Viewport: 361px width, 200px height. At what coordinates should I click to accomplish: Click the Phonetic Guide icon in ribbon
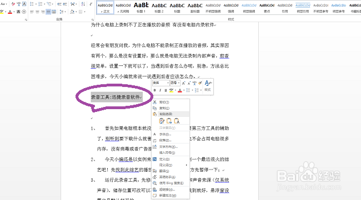(19, 4)
